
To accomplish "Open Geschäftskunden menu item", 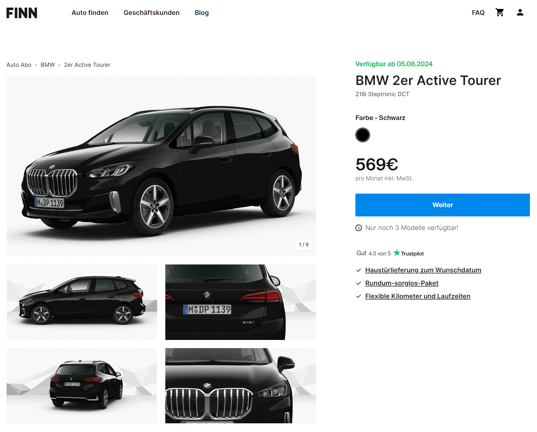I will click(x=151, y=13).
